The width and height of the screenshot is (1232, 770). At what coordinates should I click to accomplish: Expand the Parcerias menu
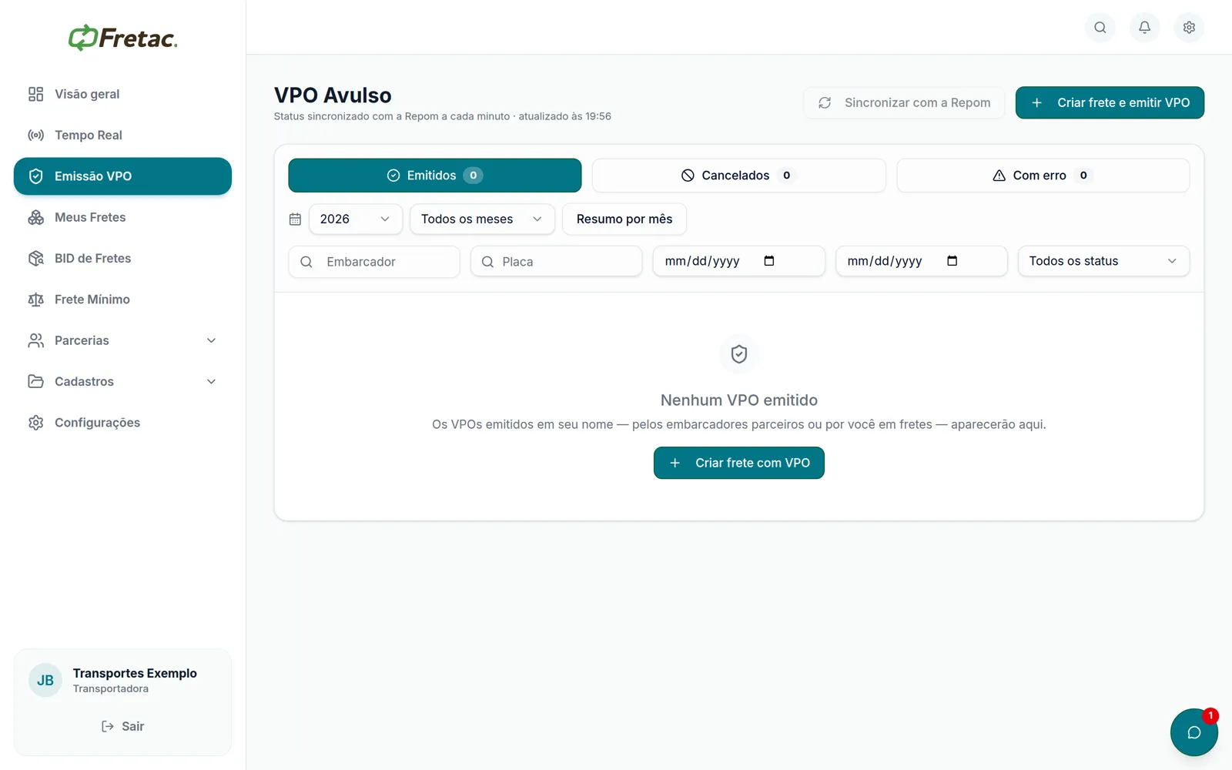pyautogui.click(x=123, y=340)
